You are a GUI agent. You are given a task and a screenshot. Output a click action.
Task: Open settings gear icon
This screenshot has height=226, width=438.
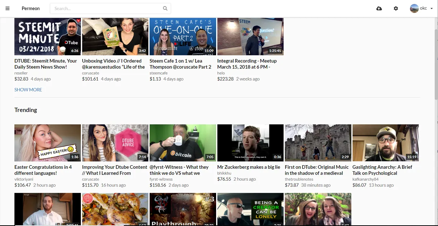coord(396,8)
